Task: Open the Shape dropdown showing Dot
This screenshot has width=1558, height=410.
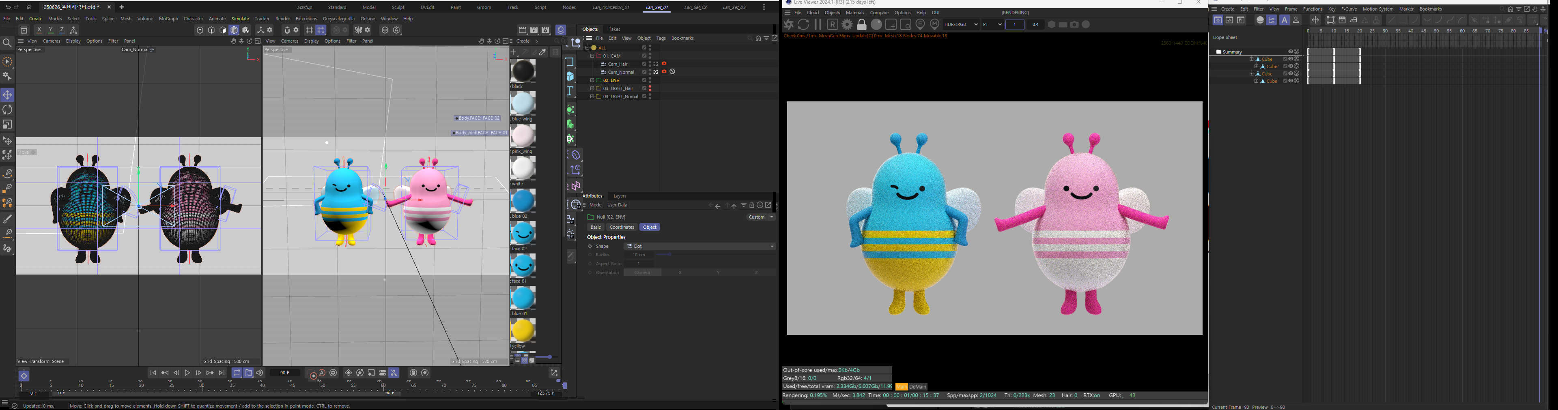Action: 700,247
